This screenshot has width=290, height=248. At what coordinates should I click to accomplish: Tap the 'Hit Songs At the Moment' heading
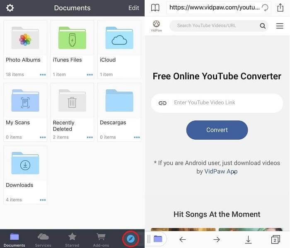[x=217, y=214]
